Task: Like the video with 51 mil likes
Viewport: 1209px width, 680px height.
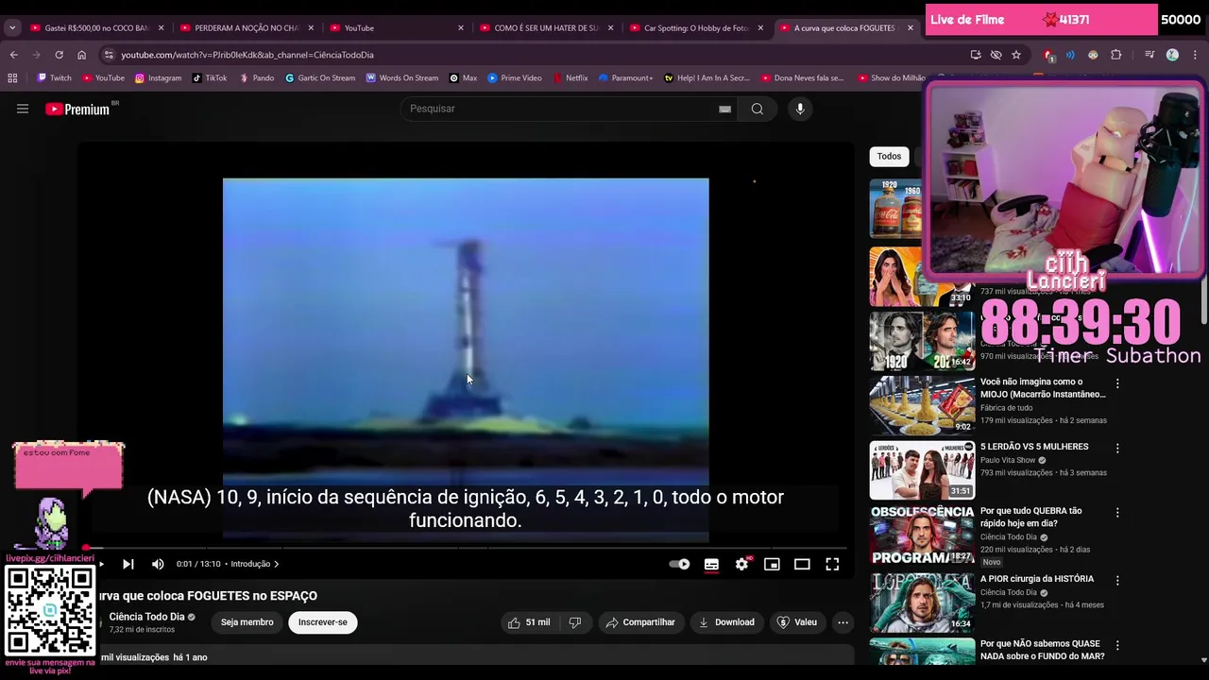Action: (x=529, y=622)
